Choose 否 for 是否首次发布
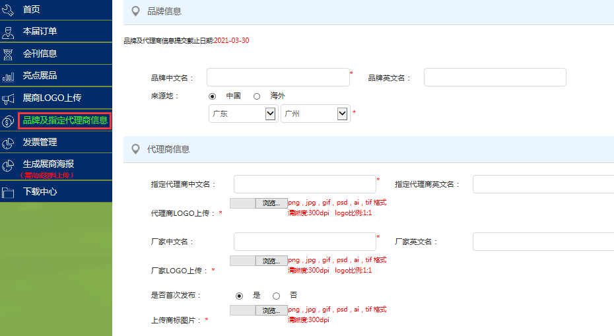The image size is (614, 336). tap(277, 296)
